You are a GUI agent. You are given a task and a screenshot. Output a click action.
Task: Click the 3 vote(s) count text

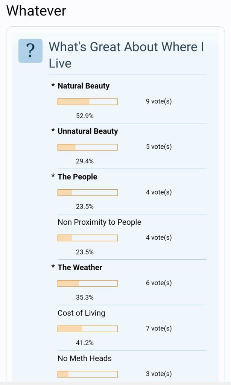(159, 374)
